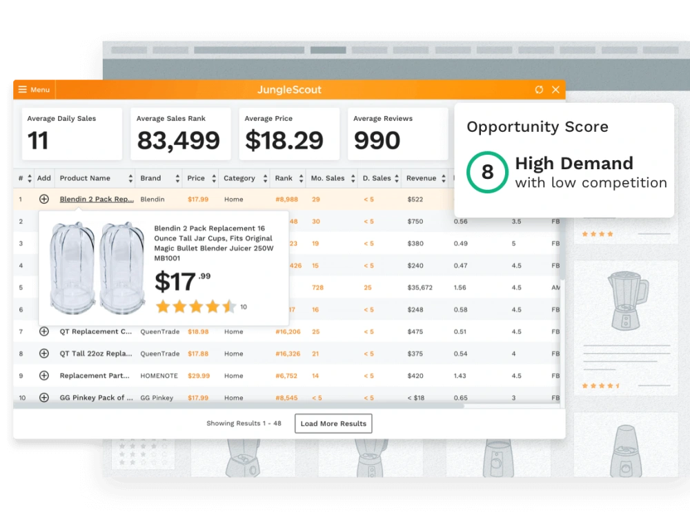
Task: Click $522 revenue cell in row 1
Action: (415, 199)
